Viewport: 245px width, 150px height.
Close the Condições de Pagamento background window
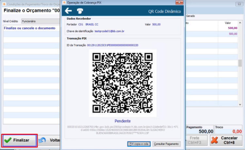pos(239,4)
